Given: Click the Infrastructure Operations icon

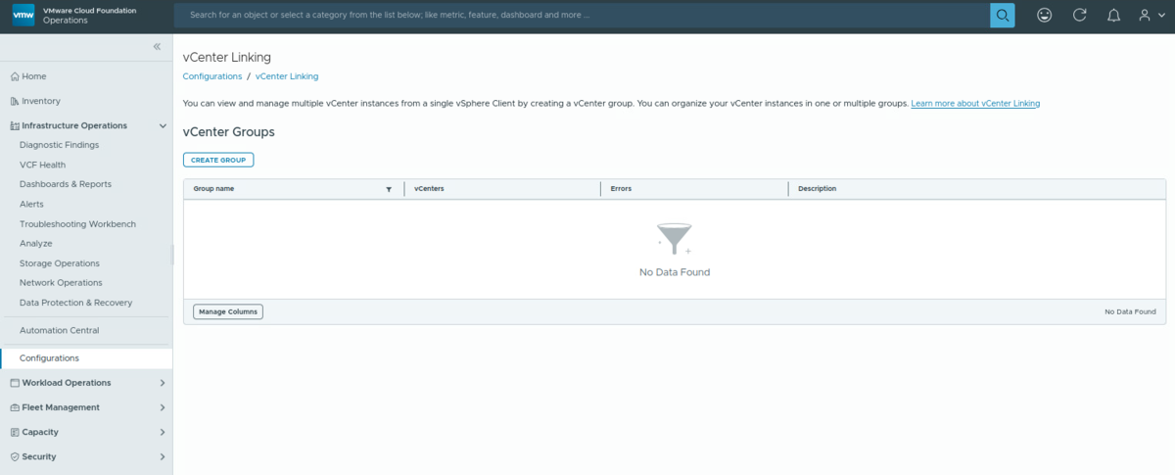Looking at the screenshot, I should [14, 125].
